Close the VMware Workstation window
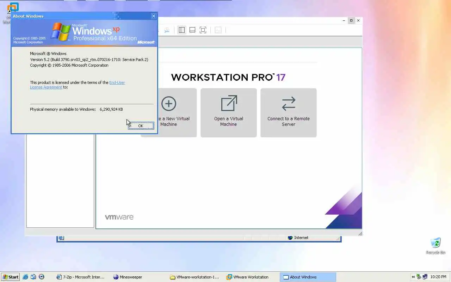This screenshot has height=282, width=451. click(358, 20)
